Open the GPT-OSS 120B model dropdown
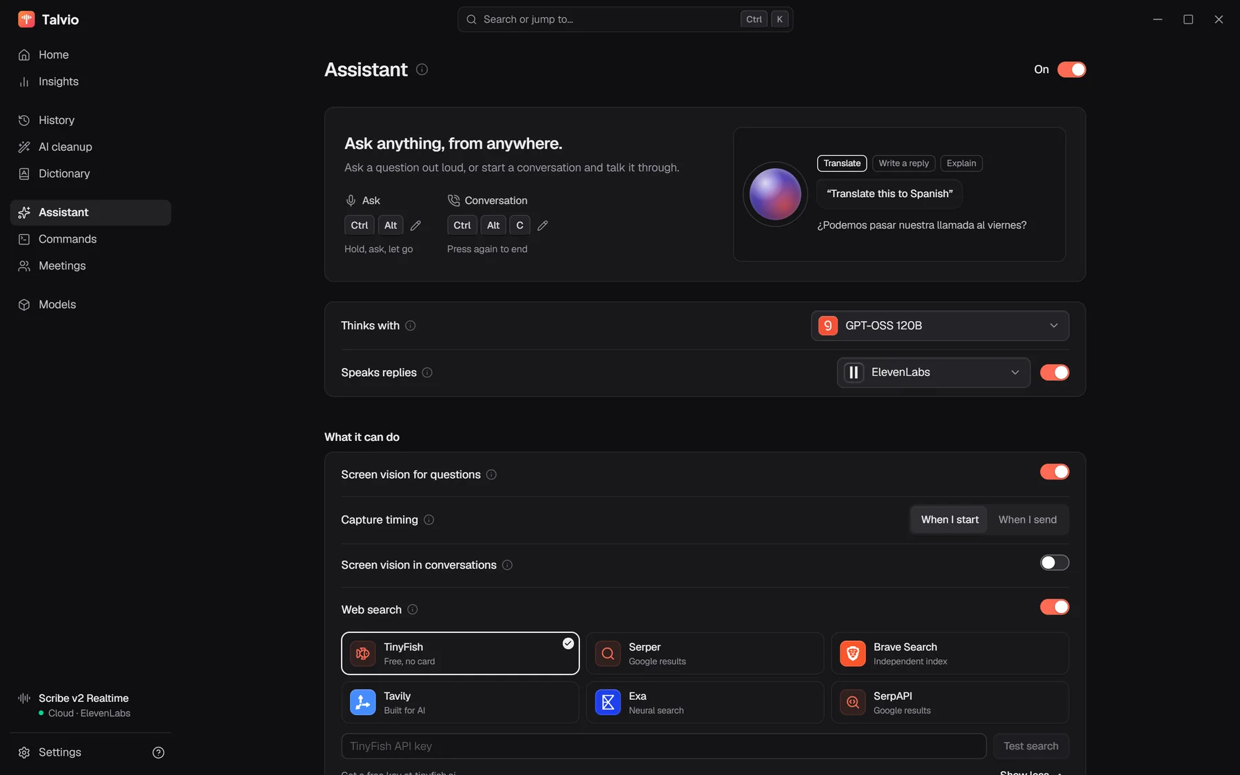This screenshot has height=775, width=1240. coord(940,326)
